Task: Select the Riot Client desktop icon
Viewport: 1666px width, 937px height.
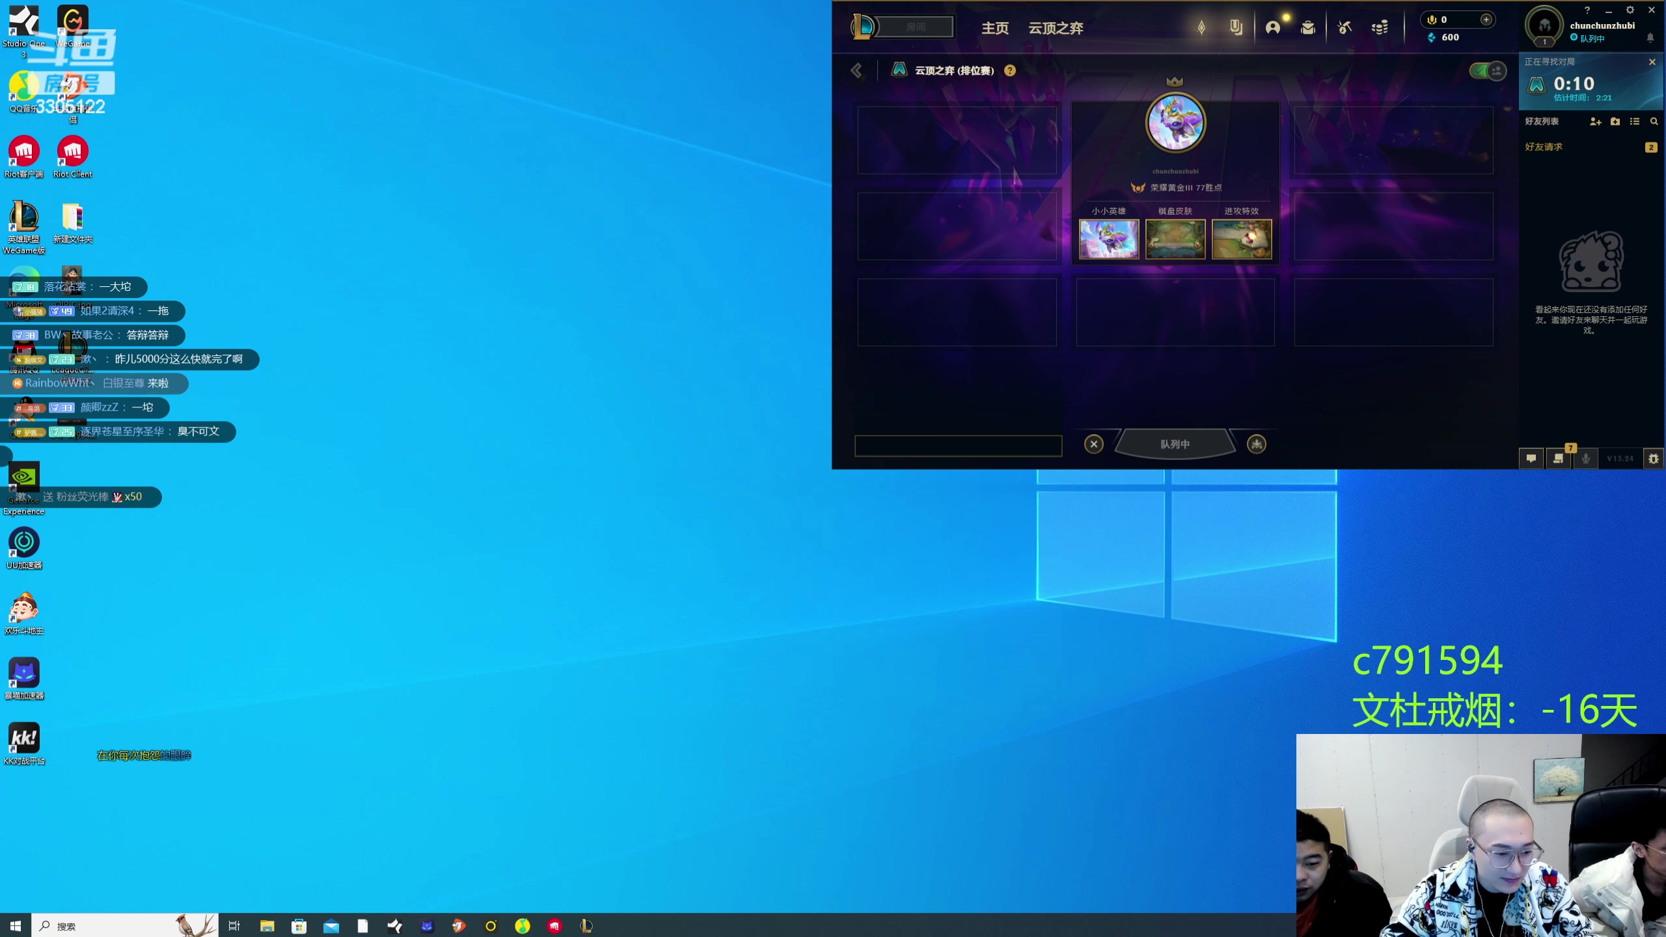Action: (73, 157)
